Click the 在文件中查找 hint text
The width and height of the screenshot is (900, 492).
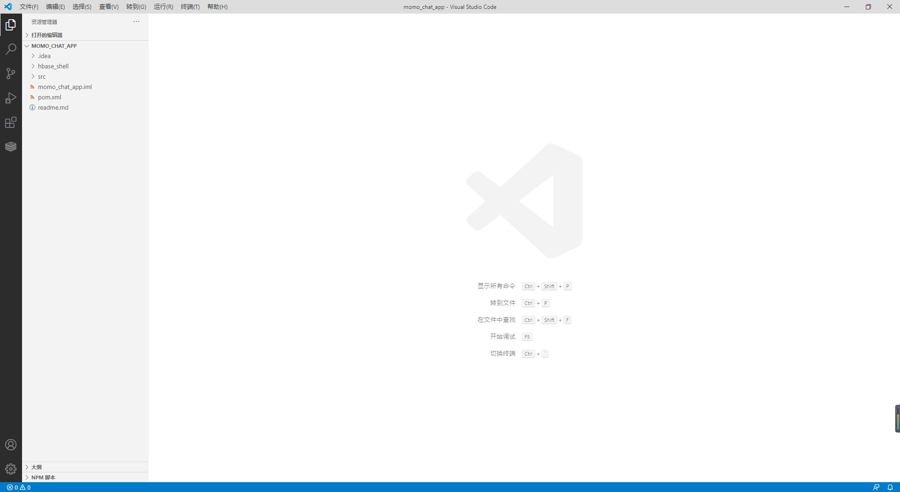click(496, 320)
